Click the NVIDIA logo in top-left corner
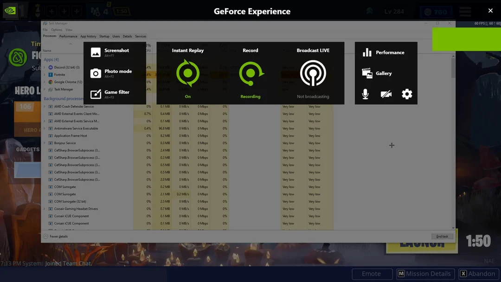The image size is (501, 282). (10, 11)
